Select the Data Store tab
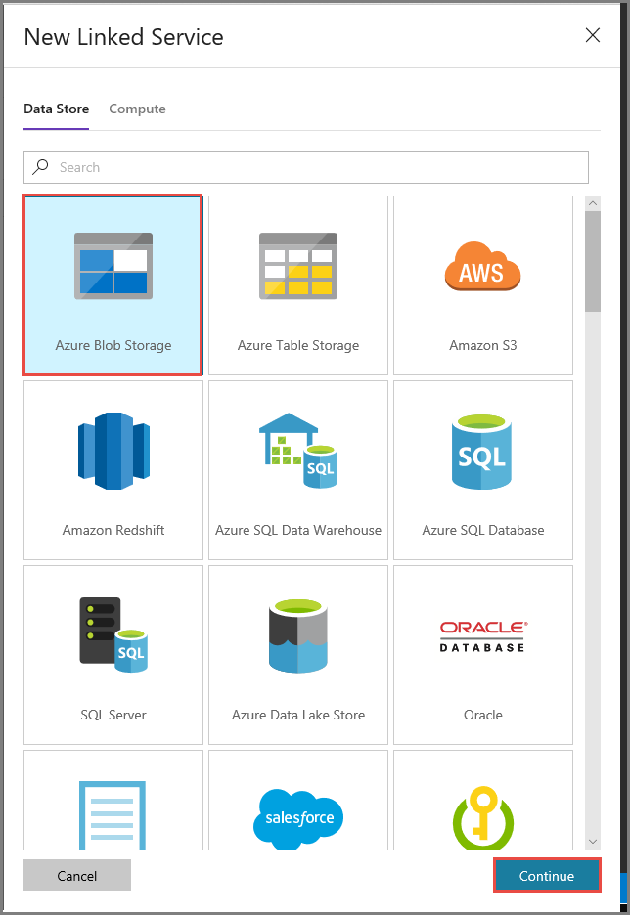 pos(56,109)
